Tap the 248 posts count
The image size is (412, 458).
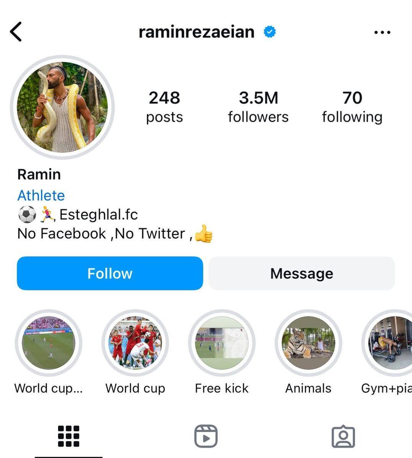tap(164, 107)
